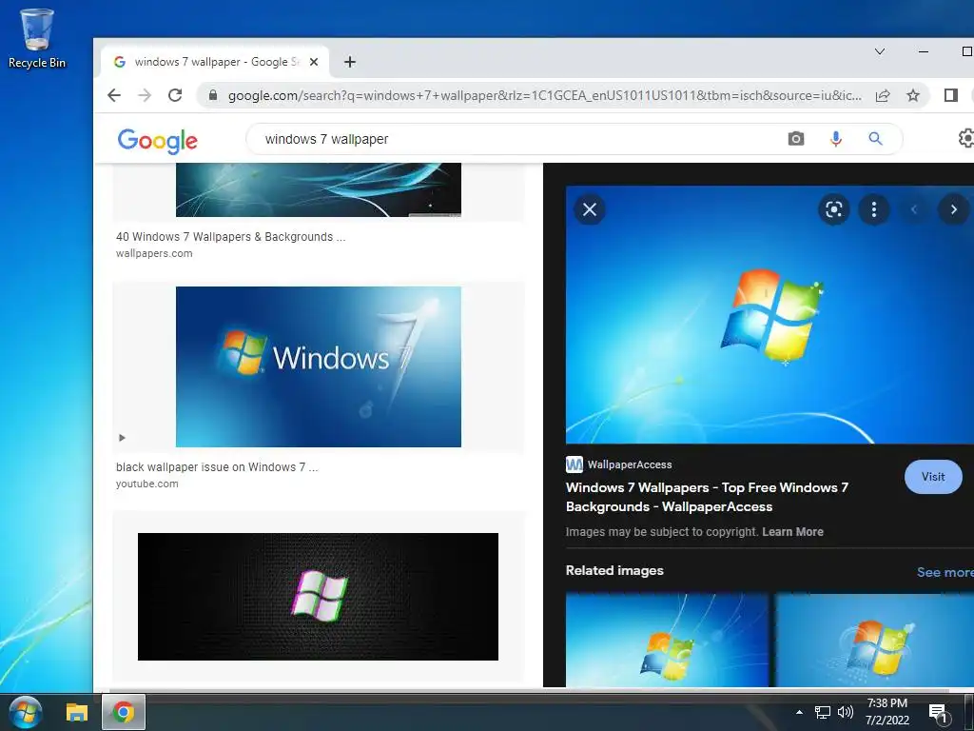Click the Chrome taskbar icon
Screen dimensions: 974x731
123,712
